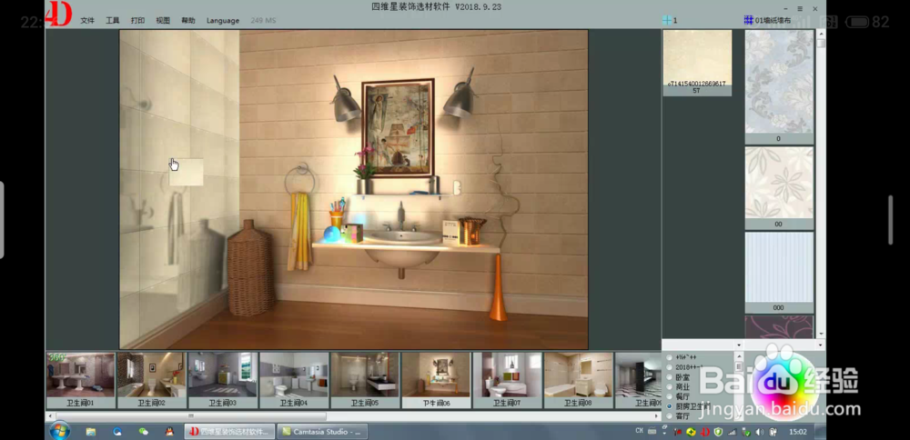The width and height of the screenshot is (910, 440).
Task: Open scene thumbnail 卫生间08
Action: click(x=578, y=380)
